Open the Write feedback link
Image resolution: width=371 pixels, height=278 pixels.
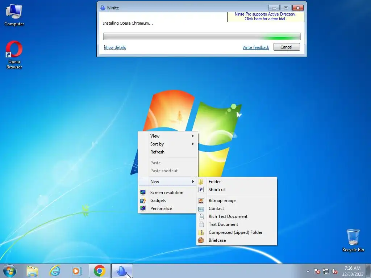click(256, 47)
